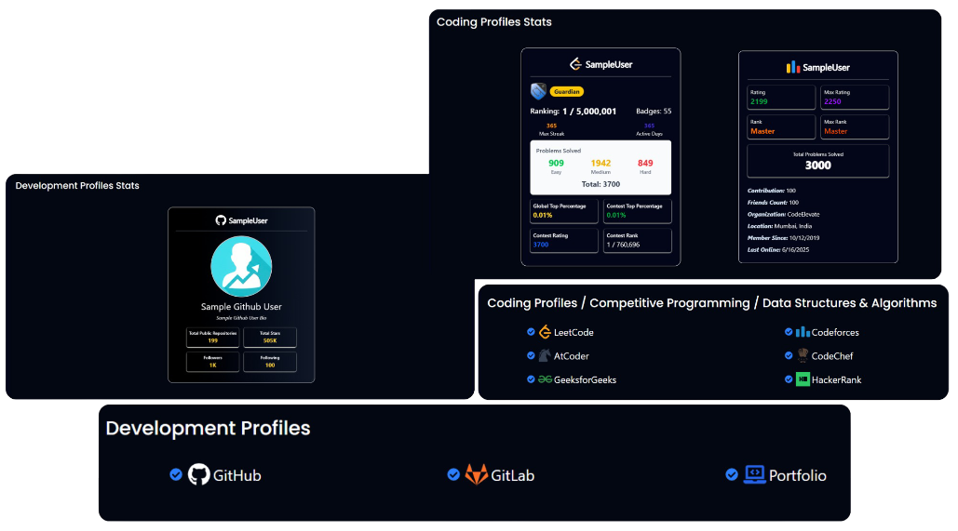Screen dimensions: 958x531
Task: Toggle the verified checkmark beside CodeChef
Action: tap(789, 355)
